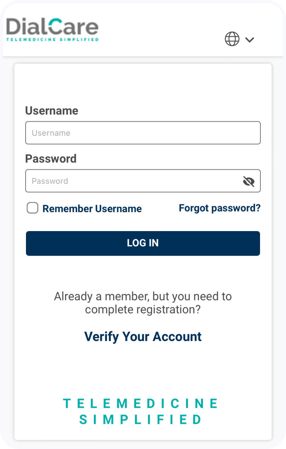The width and height of the screenshot is (286, 449).
Task: Click the teal tagline beneath the DialCare logo
Action: pos(52,40)
